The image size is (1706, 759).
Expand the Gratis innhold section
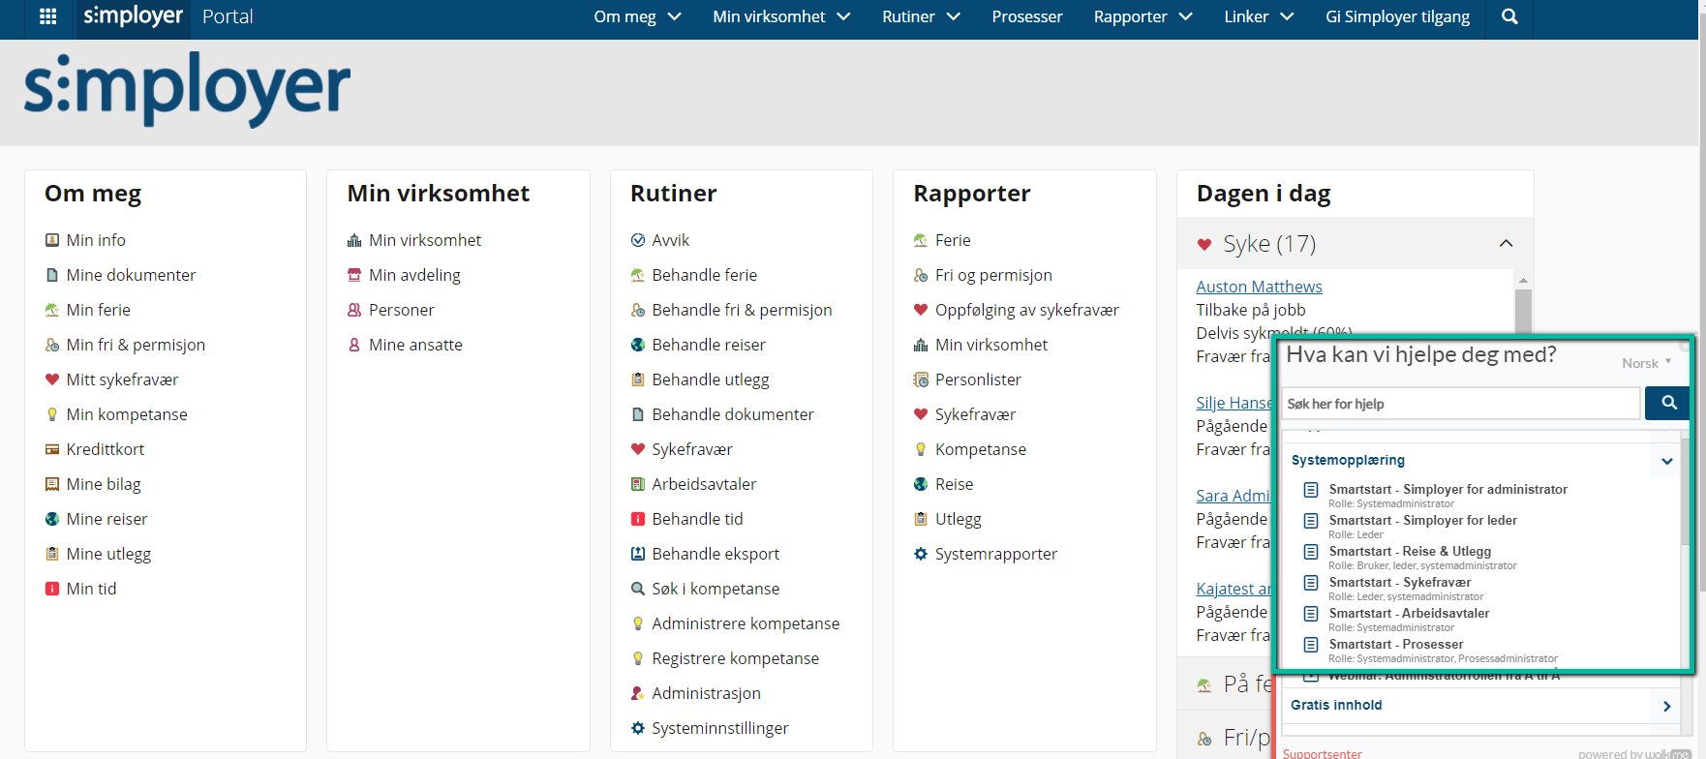tap(1666, 706)
